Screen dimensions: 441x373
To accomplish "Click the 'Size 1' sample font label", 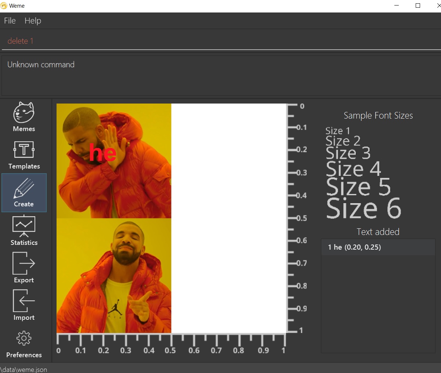I will tap(338, 131).
